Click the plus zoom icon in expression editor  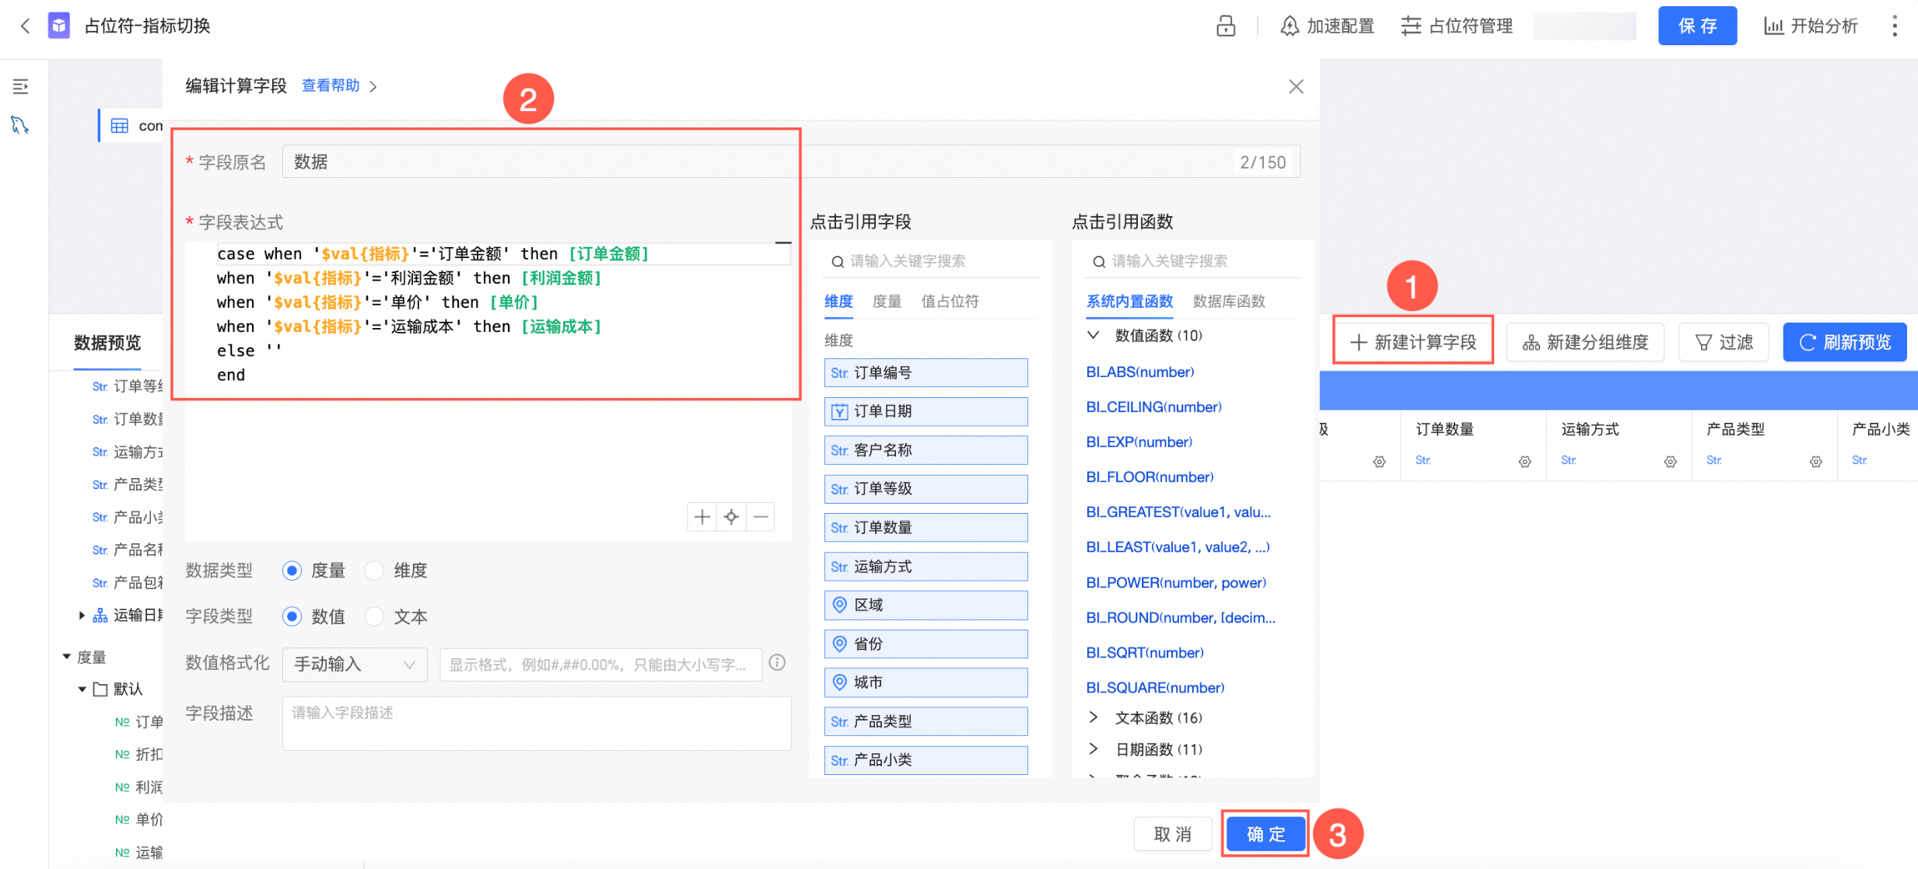(x=702, y=517)
